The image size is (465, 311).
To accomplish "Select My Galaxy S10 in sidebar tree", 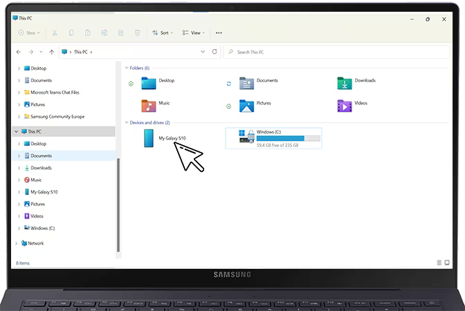I will pyautogui.click(x=44, y=192).
